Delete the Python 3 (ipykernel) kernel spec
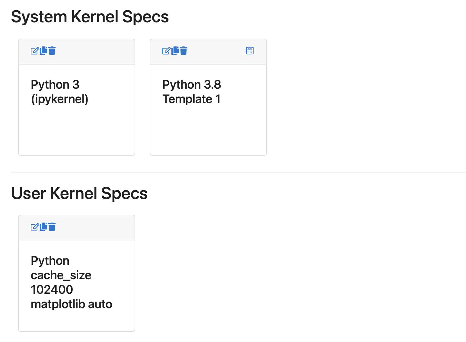Image resolution: width=466 pixels, height=342 pixels. pyautogui.click(x=52, y=51)
